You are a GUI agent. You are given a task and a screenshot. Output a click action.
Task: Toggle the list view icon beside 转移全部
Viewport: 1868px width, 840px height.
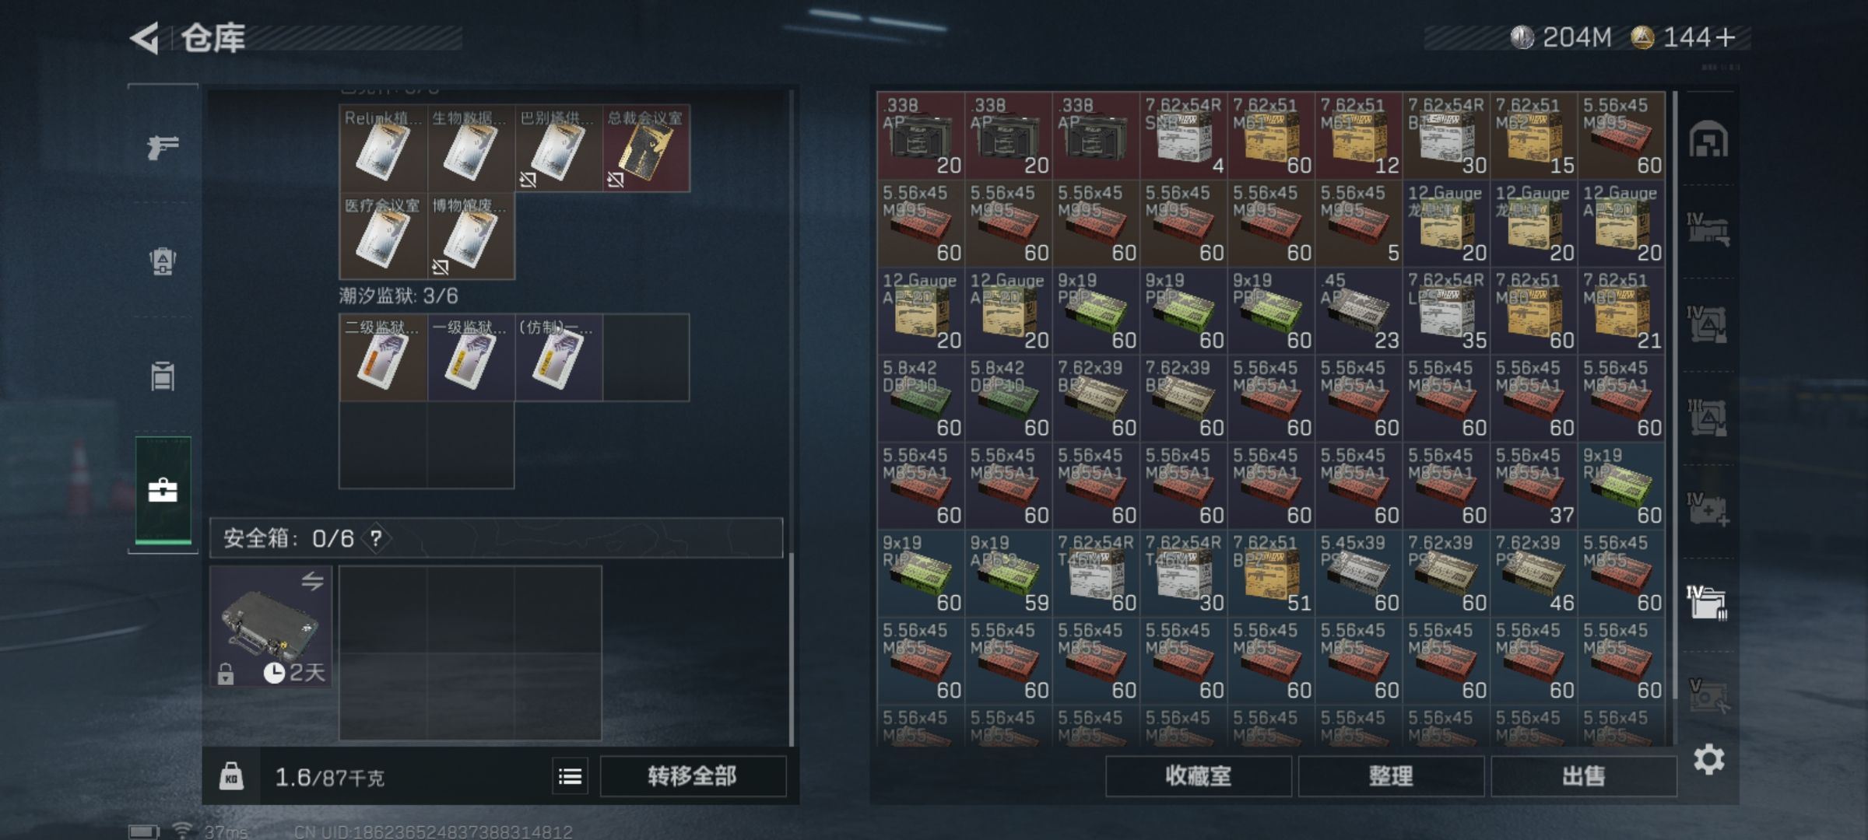click(x=571, y=776)
